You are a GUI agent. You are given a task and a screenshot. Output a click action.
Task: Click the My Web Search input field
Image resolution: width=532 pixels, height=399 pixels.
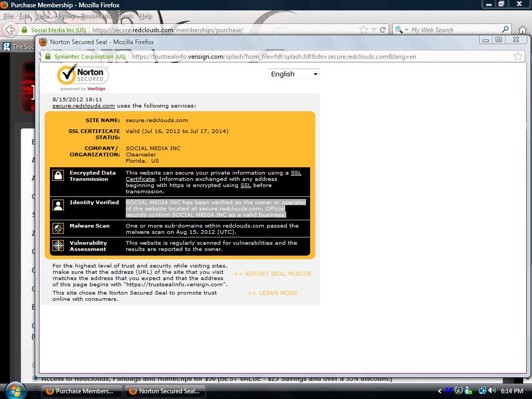[455, 30]
